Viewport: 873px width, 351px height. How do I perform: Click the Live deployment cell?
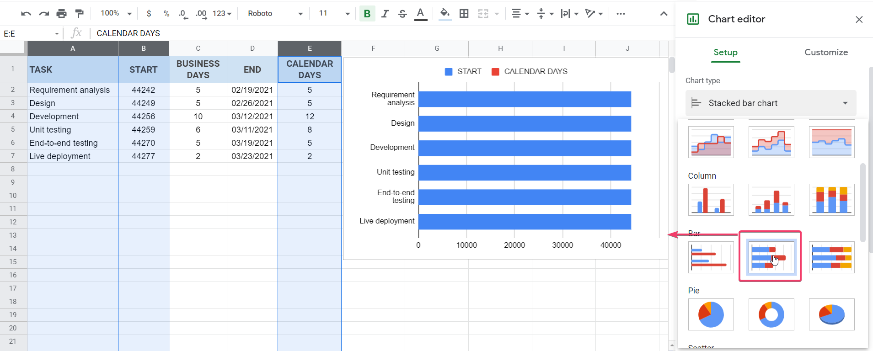pyautogui.click(x=73, y=156)
